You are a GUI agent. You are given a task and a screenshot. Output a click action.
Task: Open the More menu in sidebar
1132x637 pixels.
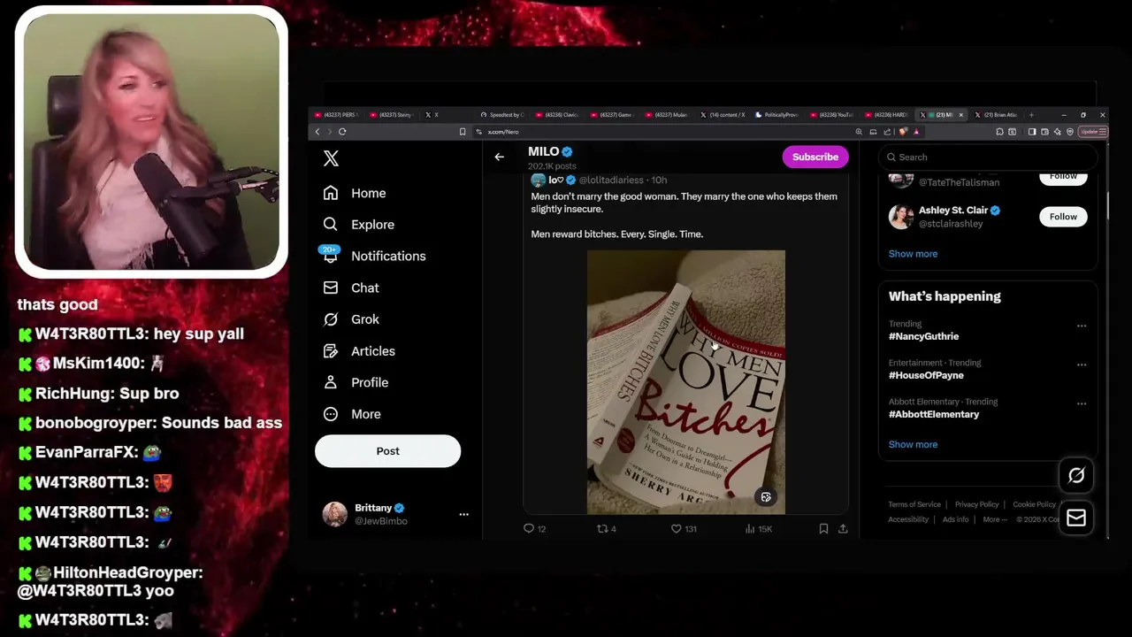[352, 414]
